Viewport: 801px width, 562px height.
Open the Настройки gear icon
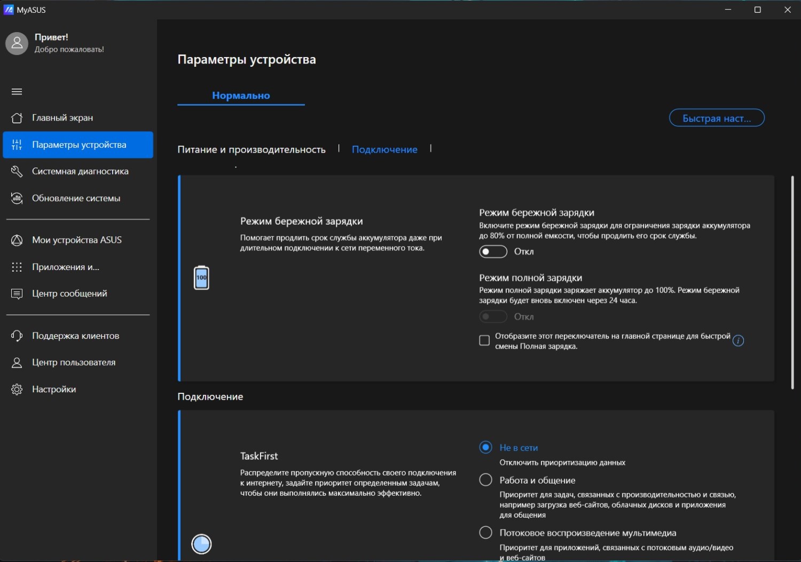[17, 389]
